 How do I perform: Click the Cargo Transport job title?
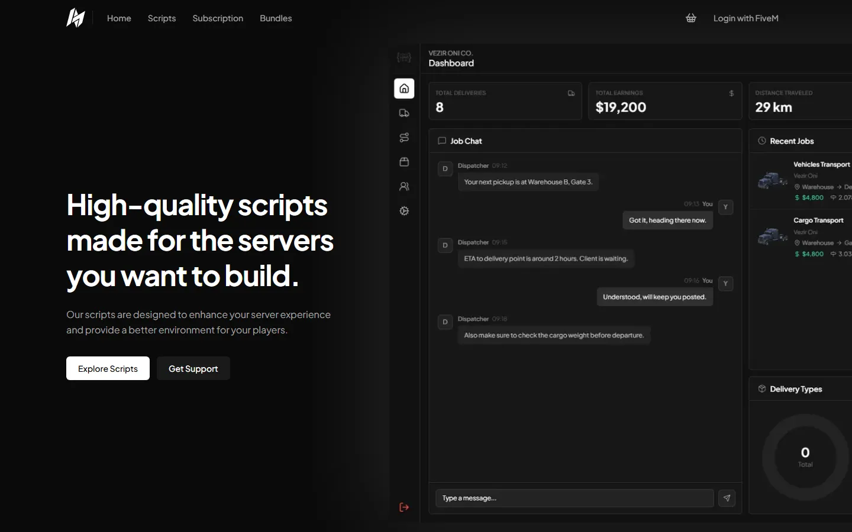pyautogui.click(x=818, y=220)
